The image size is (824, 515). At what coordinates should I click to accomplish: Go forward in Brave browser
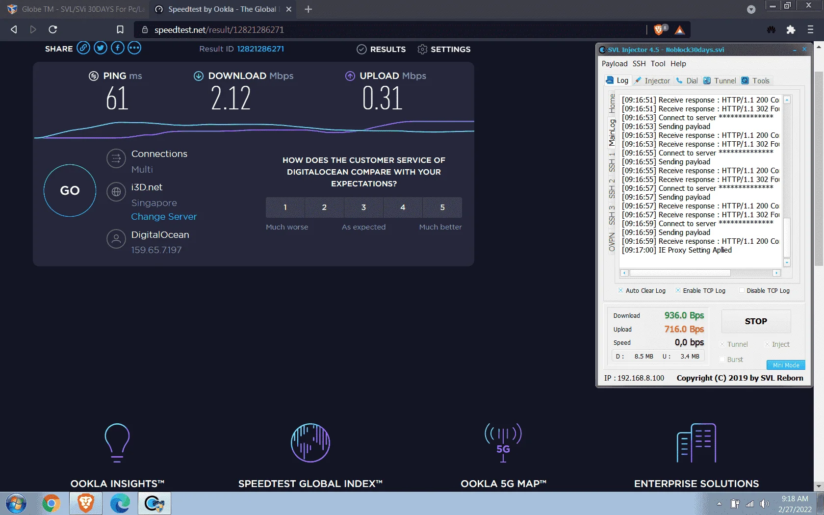33,29
